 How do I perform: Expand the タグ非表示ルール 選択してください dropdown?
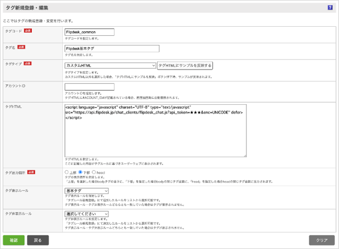click(x=87, y=214)
